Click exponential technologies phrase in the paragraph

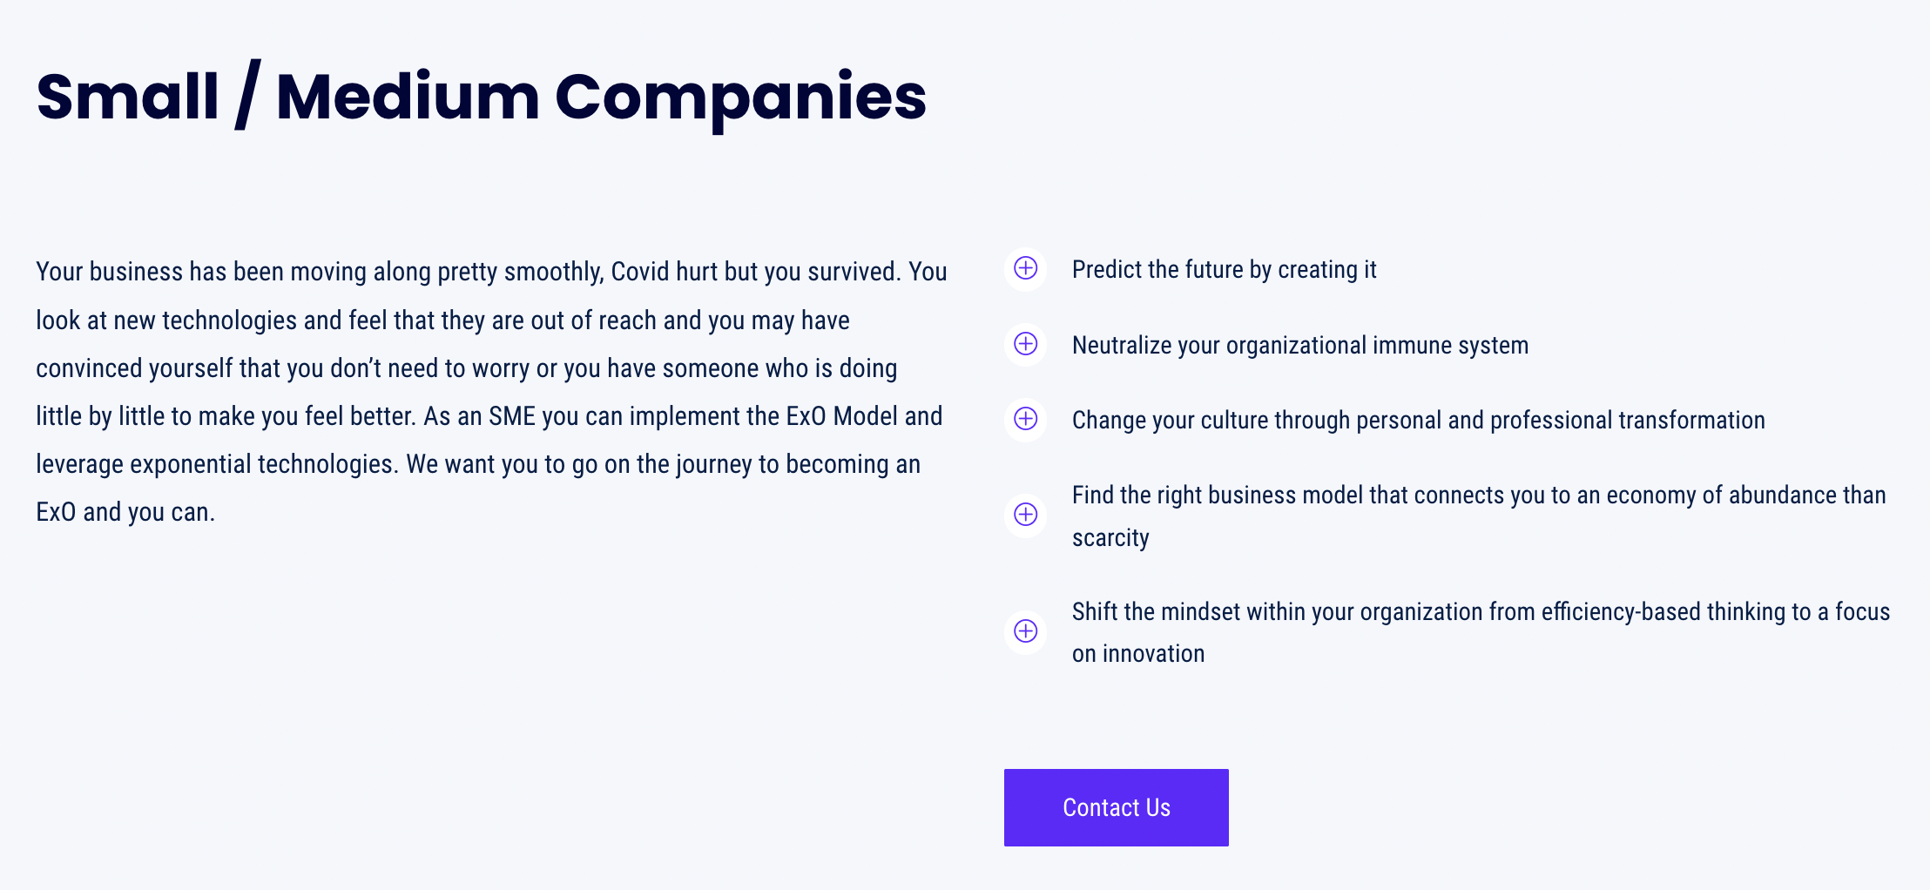(x=265, y=465)
